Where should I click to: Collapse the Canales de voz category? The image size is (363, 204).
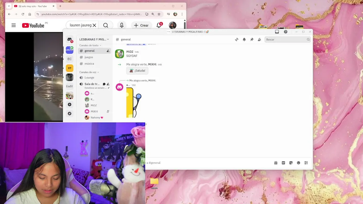(x=89, y=72)
